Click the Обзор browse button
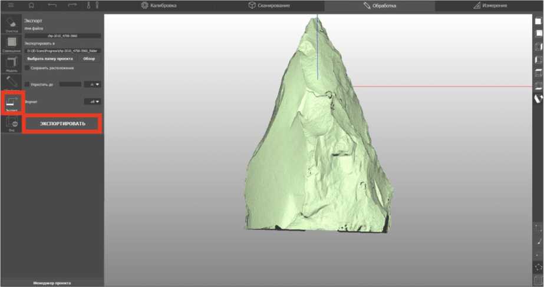The image size is (544, 287). coord(89,59)
